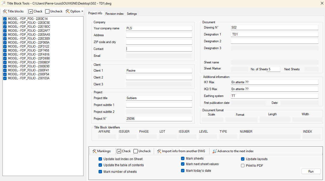Select the MODEL - FDP_FOLIO - 2300BDF entry

click(29, 62)
